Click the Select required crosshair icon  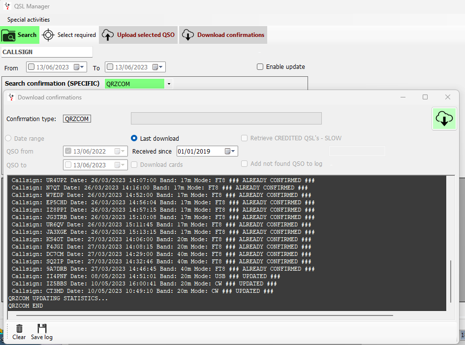click(x=48, y=35)
